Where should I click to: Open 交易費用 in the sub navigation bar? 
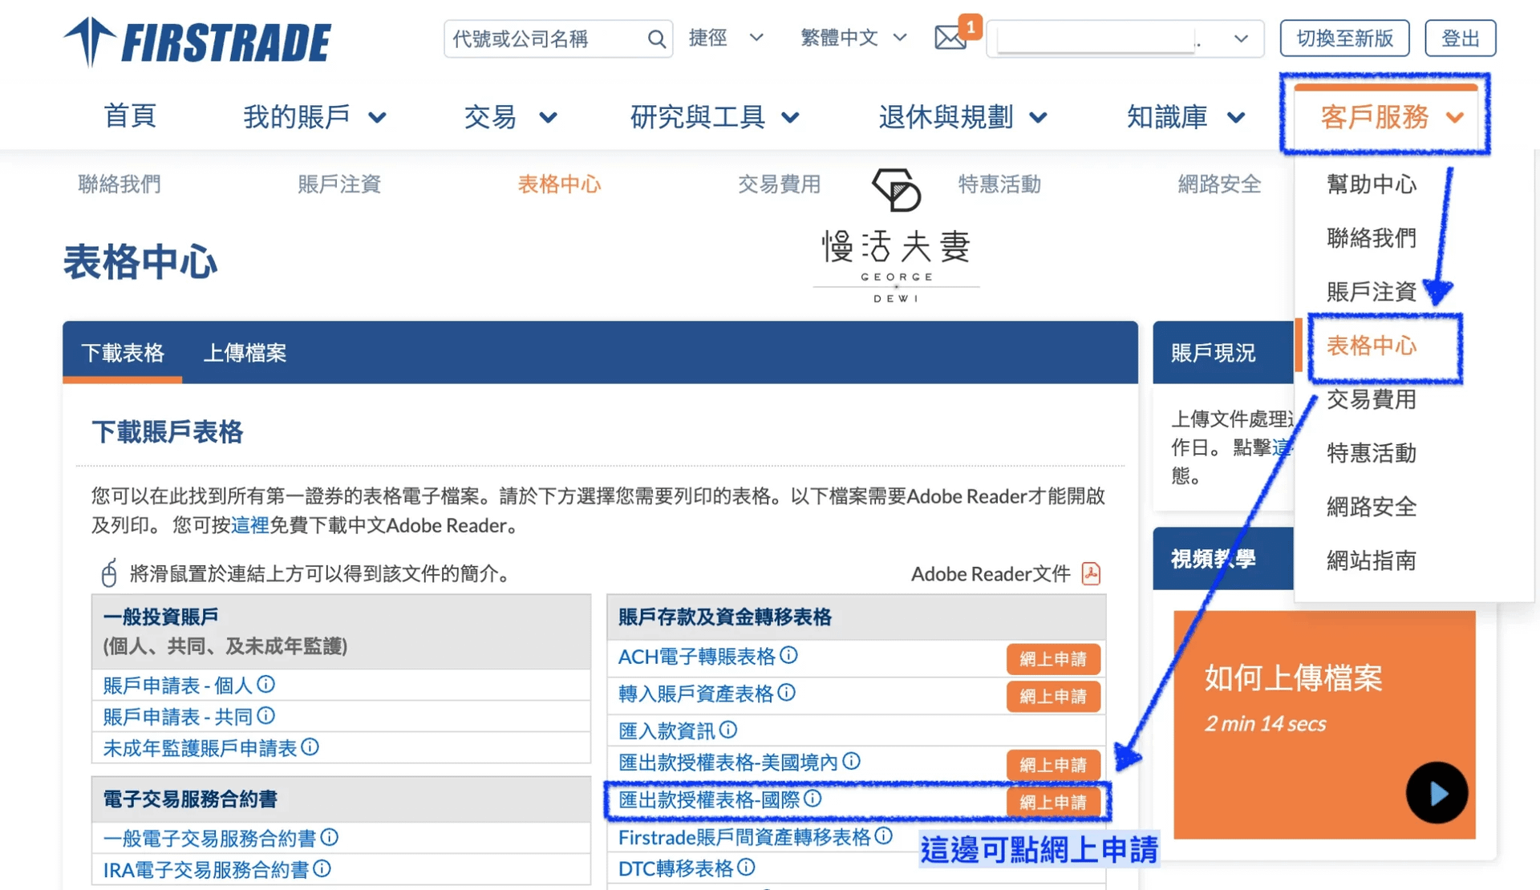(x=779, y=184)
